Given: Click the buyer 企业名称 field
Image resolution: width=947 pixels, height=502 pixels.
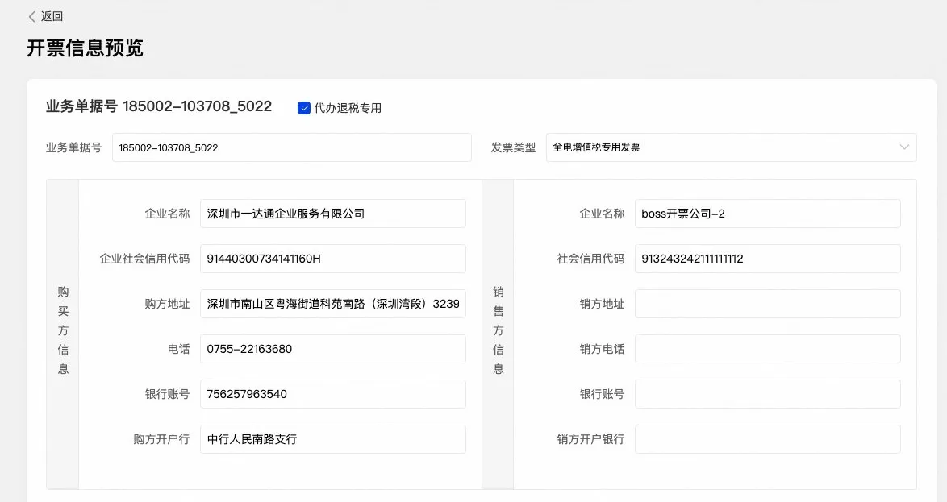Looking at the screenshot, I should [332, 214].
